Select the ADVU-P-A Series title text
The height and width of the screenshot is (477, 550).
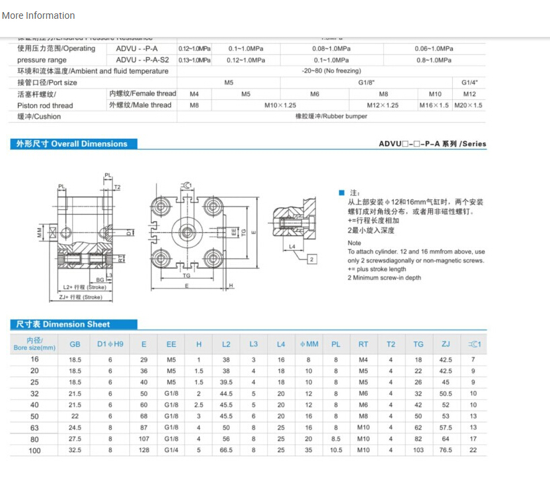click(x=433, y=144)
